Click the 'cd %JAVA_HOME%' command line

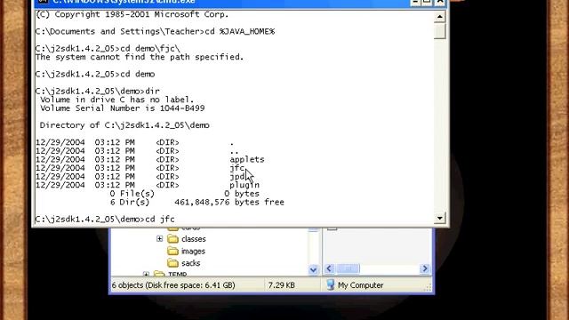(x=155, y=32)
